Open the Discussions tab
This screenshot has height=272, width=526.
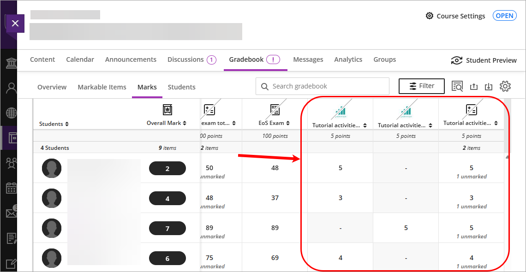(185, 59)
